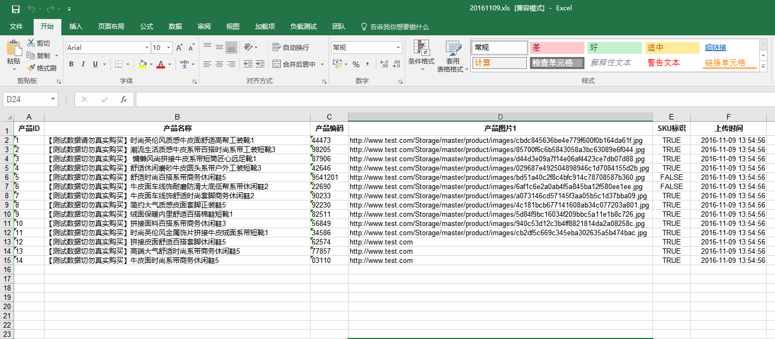Open the Alignment (对齐方式) dialog launcher
The height and width of the screenshot is (339, 775).
[325, 81]
